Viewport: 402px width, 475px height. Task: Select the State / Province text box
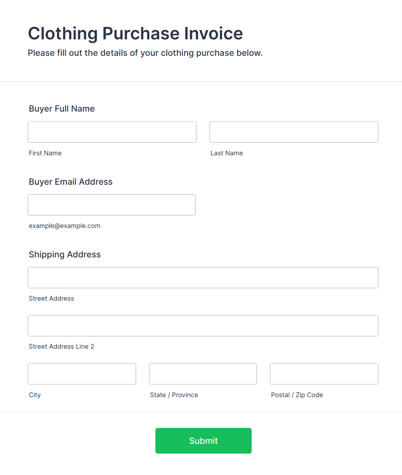click(x=203, y=374)
